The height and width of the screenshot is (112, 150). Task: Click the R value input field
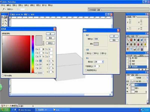40,61
